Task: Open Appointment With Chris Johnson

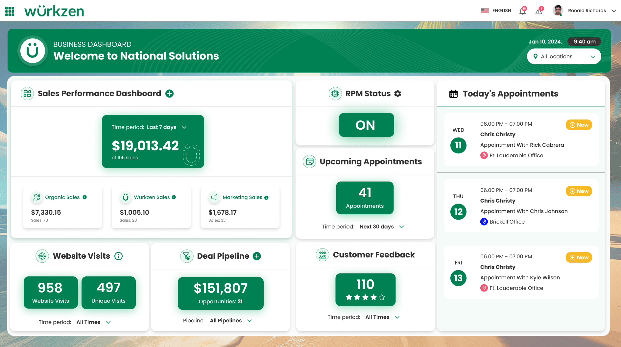Action: 524,211
